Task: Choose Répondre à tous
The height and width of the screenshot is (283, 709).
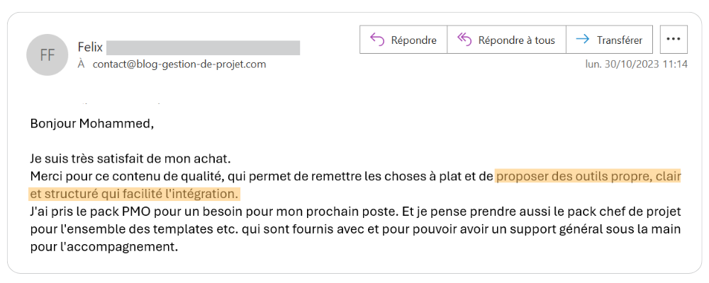Action: point(516,40)
